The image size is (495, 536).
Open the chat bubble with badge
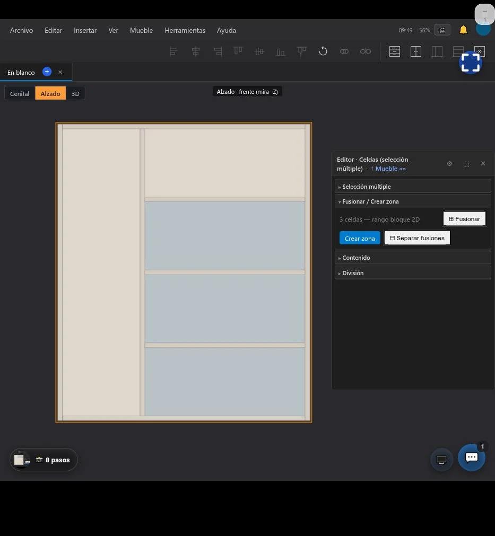pos(472,458)
